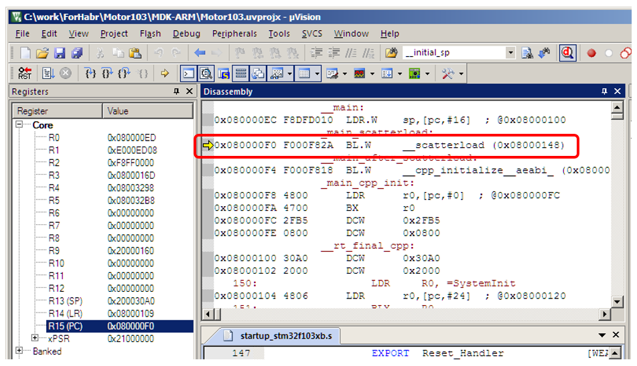Click the Enable/Disable Breakpoint white circle icon
The image size is (637, 366).
[x=609, y=53]
